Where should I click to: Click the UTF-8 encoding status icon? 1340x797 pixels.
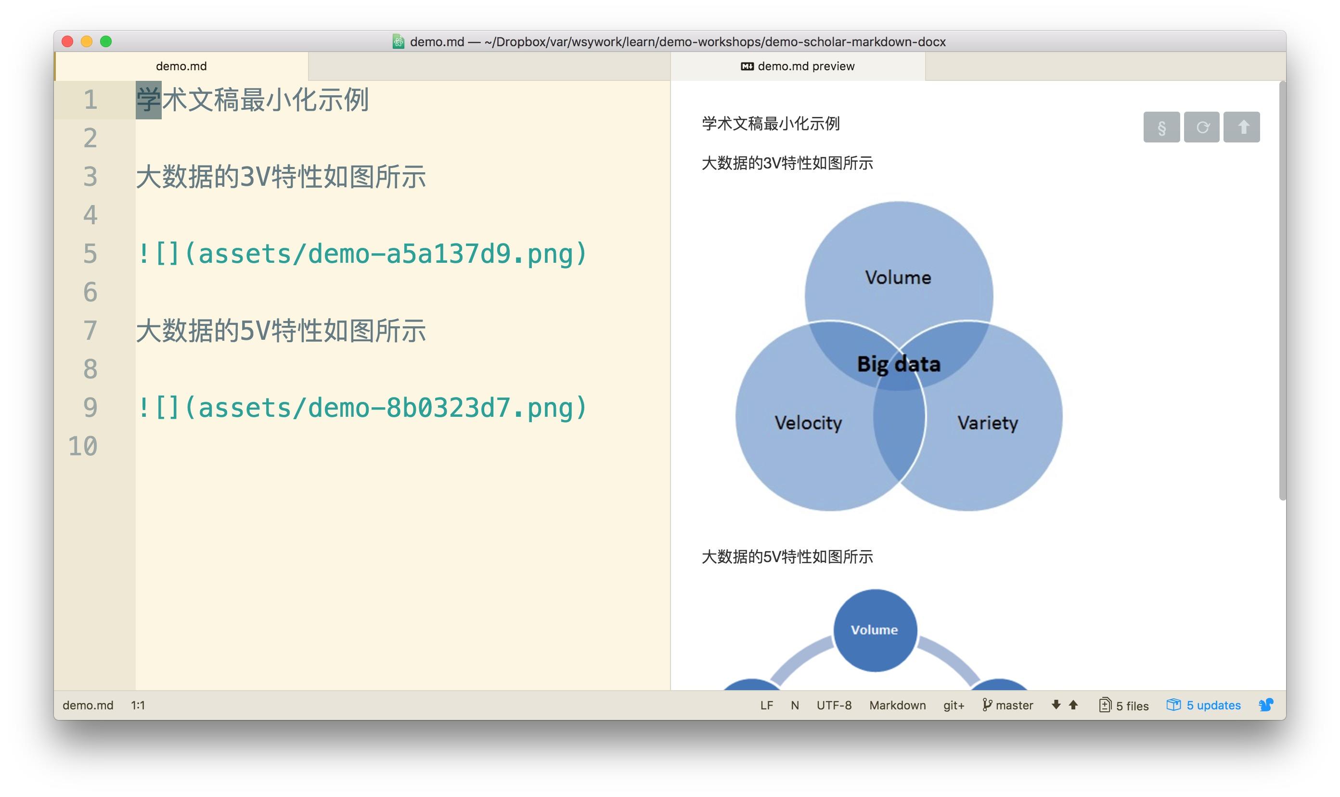833,705
